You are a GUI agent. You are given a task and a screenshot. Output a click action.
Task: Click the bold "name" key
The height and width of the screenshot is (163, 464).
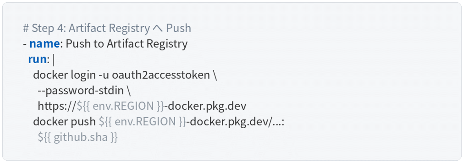pos(44,44)
